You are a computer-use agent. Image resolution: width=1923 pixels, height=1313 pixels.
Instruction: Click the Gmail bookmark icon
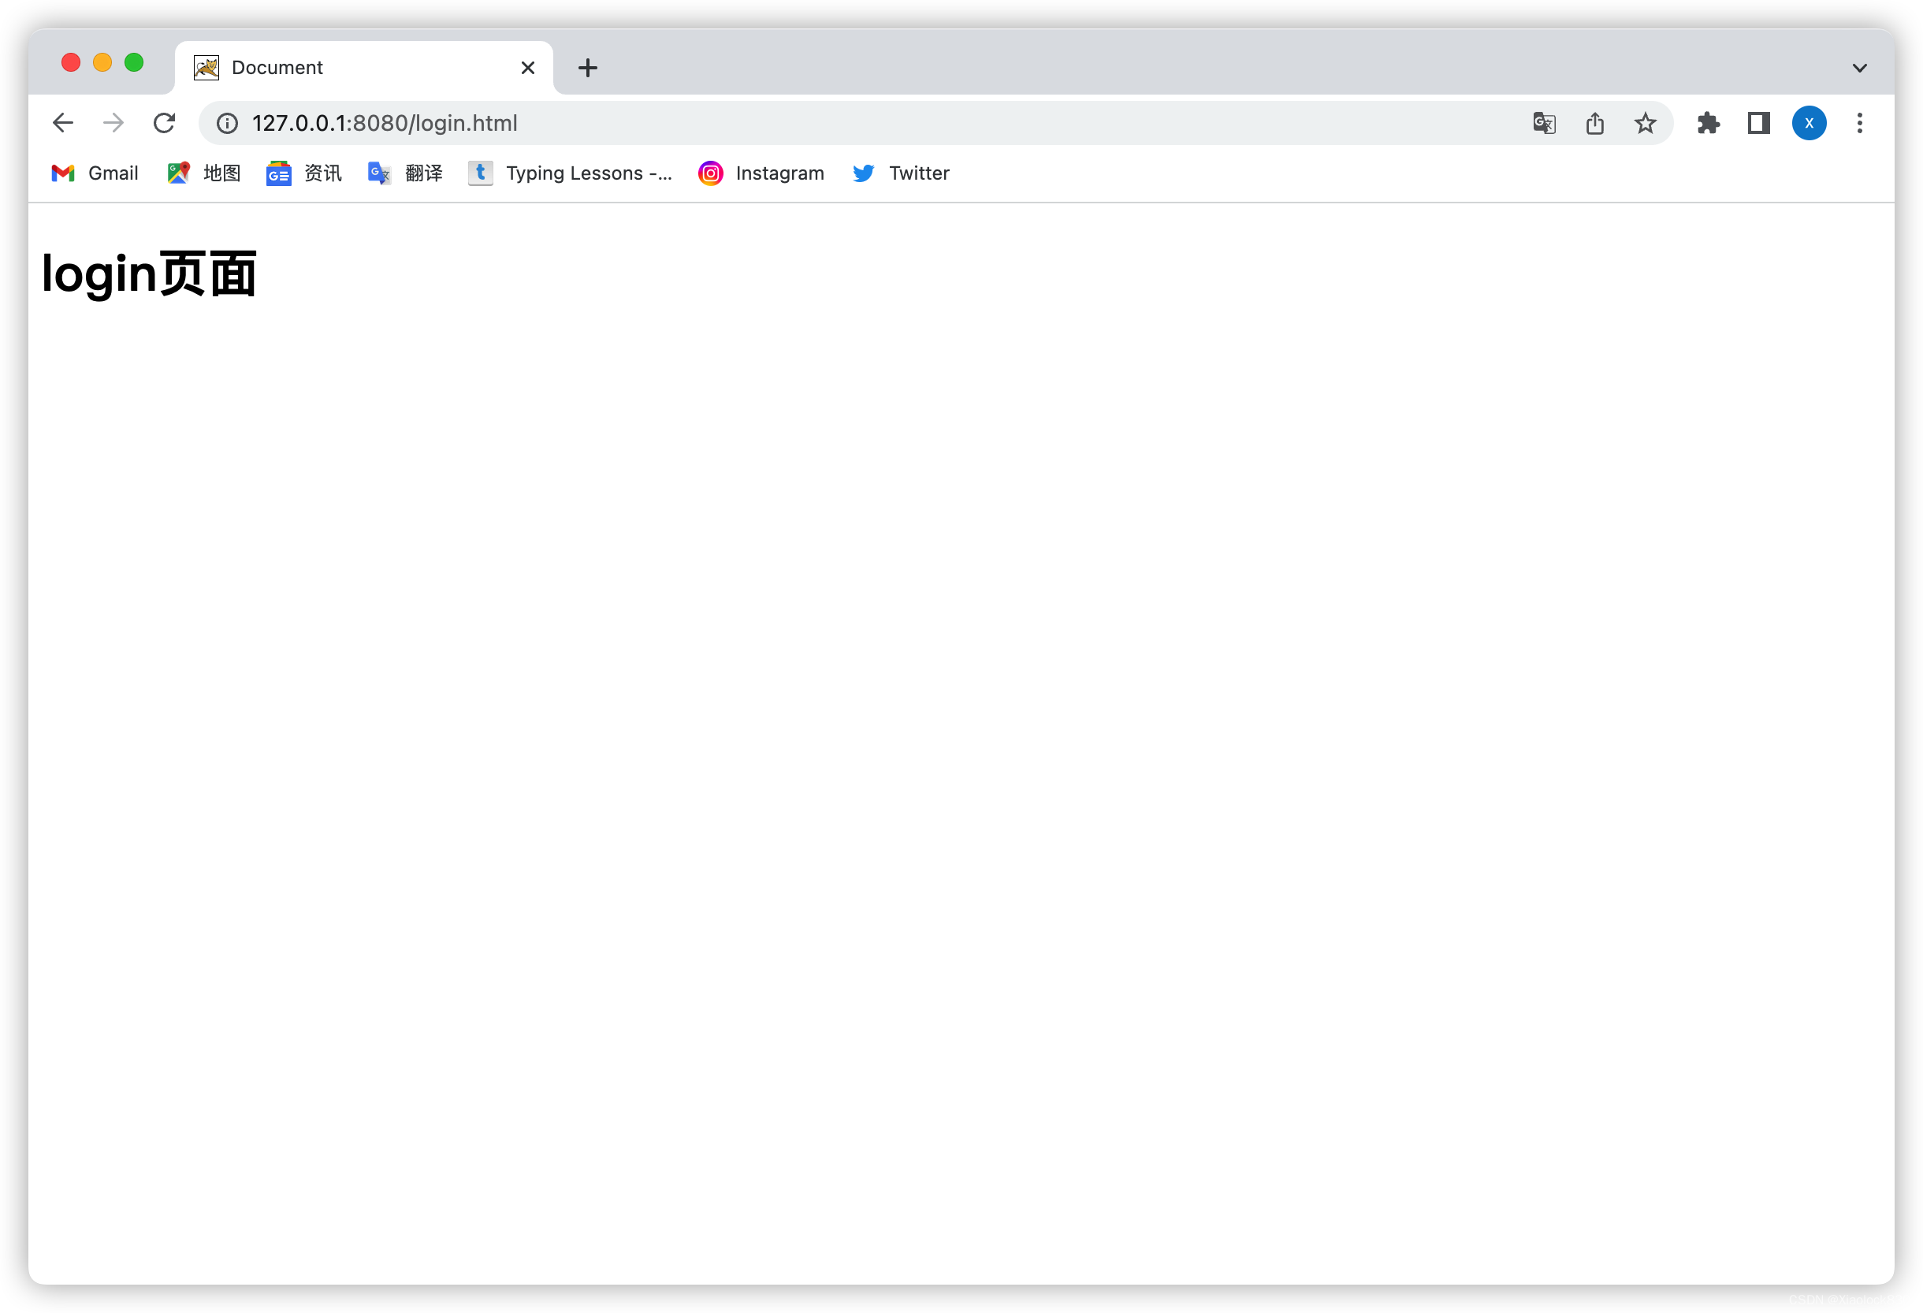[63, 174]
